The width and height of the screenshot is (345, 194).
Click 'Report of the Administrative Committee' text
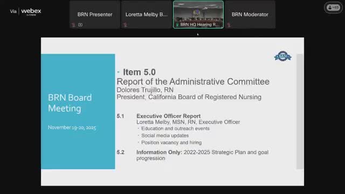click(x=193, y=81)
